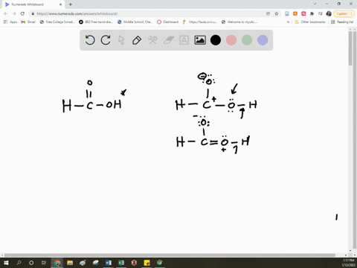Set pen color to lavender blue
Viewport: 357px width, 268px height.
click(x=263, y=40)
